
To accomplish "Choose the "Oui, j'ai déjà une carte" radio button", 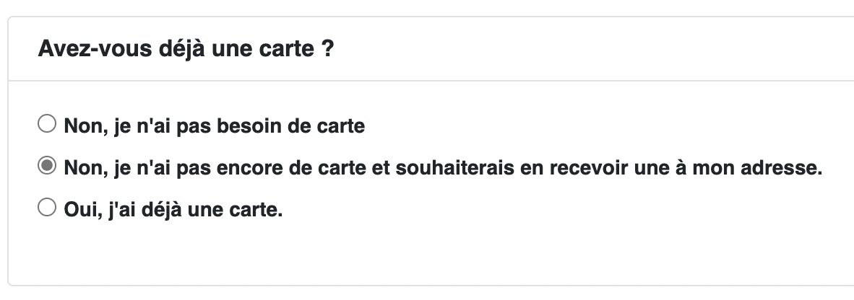I will pos(46,208).
